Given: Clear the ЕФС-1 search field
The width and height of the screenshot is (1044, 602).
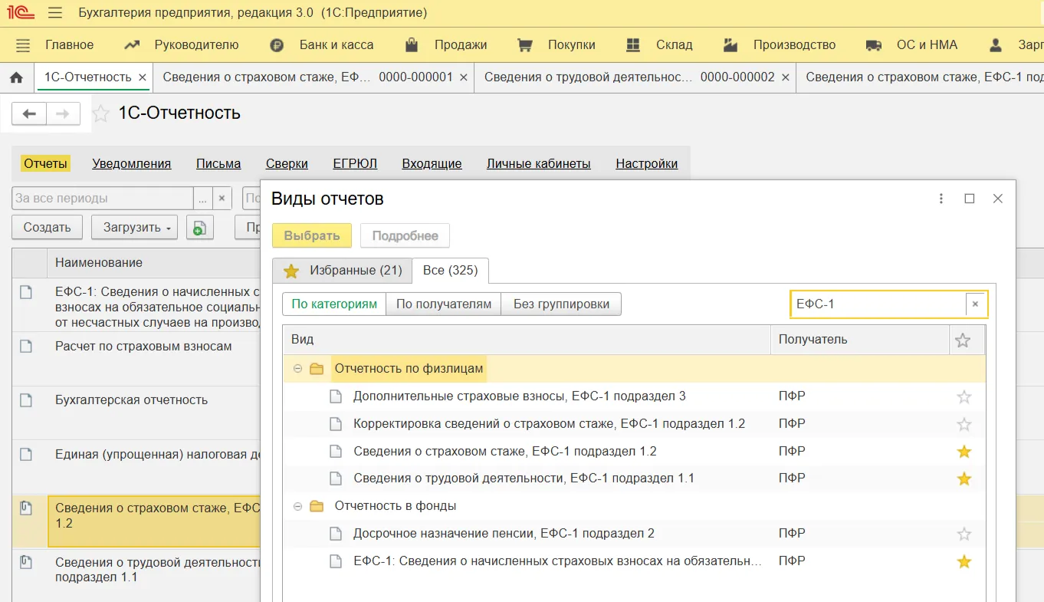Looking at the screenshot, I should pyautogui.click(x=975, y=304).
